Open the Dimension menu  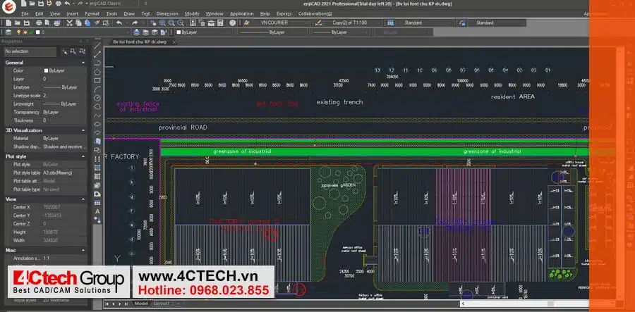click(167, 14)
